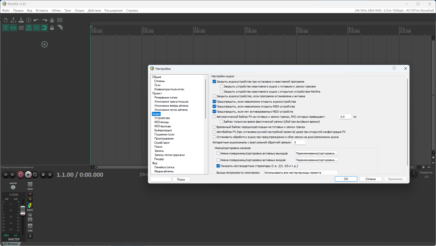Toggle the repeat loop transport button
436x246 pixels.
(x=35, y=175)
